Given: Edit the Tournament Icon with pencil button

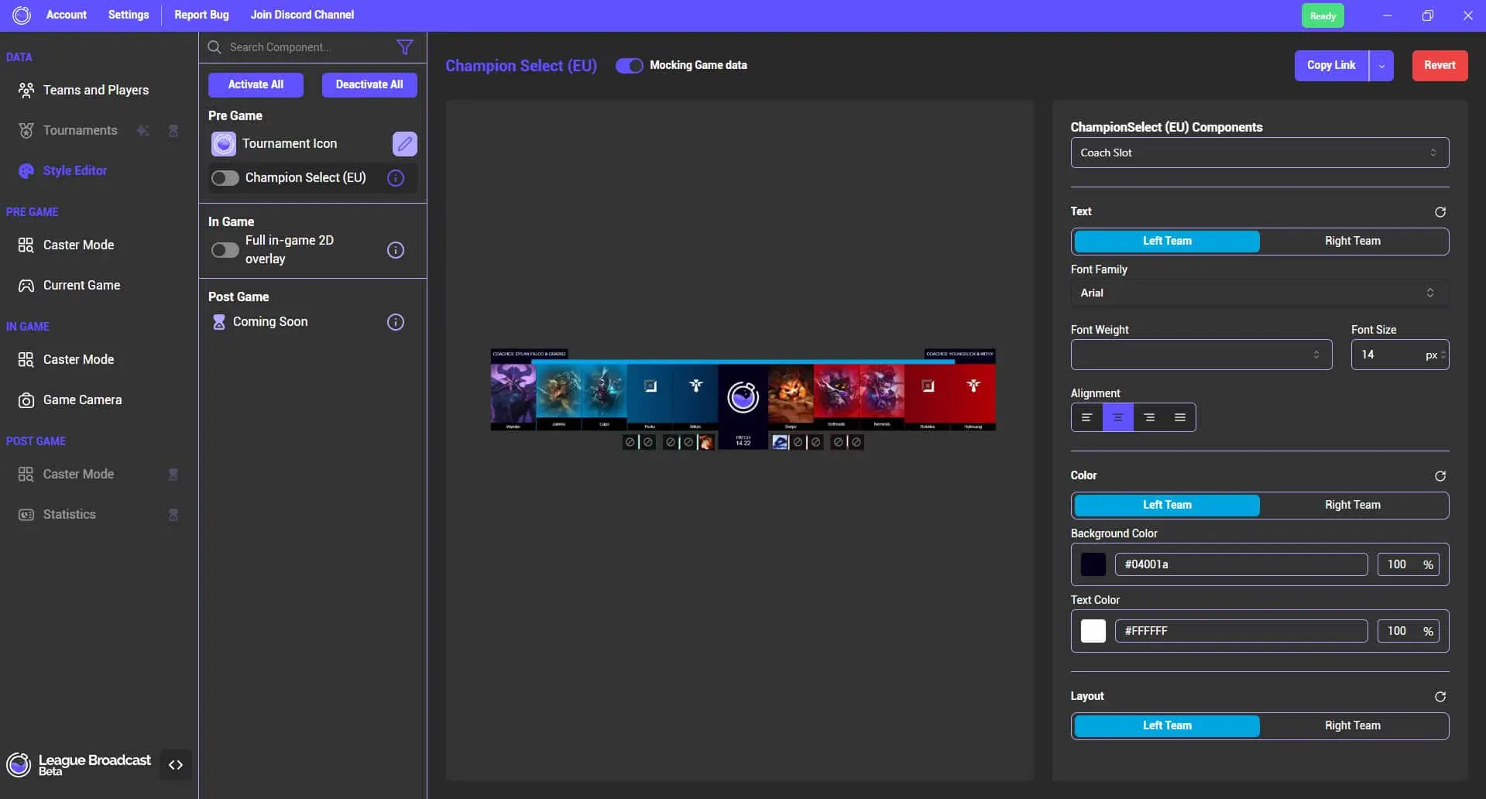Looking at the screenshot, I should (x=404, y=144).
